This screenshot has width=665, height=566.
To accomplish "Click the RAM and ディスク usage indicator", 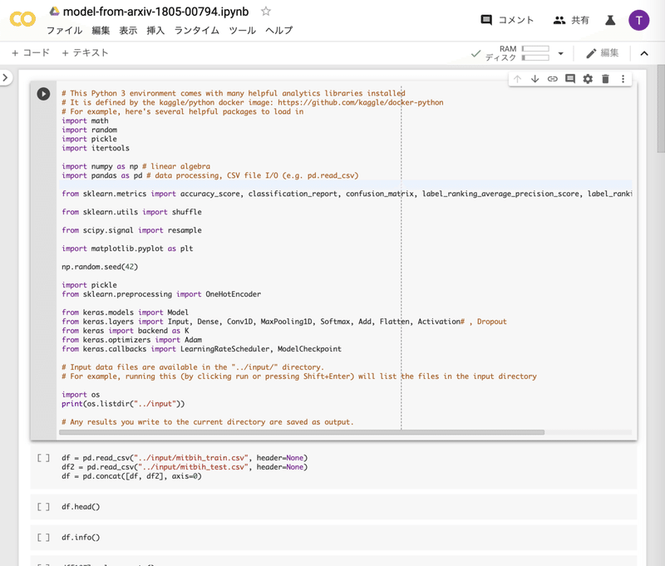I will pyautogui.click(x=517, y=53).
